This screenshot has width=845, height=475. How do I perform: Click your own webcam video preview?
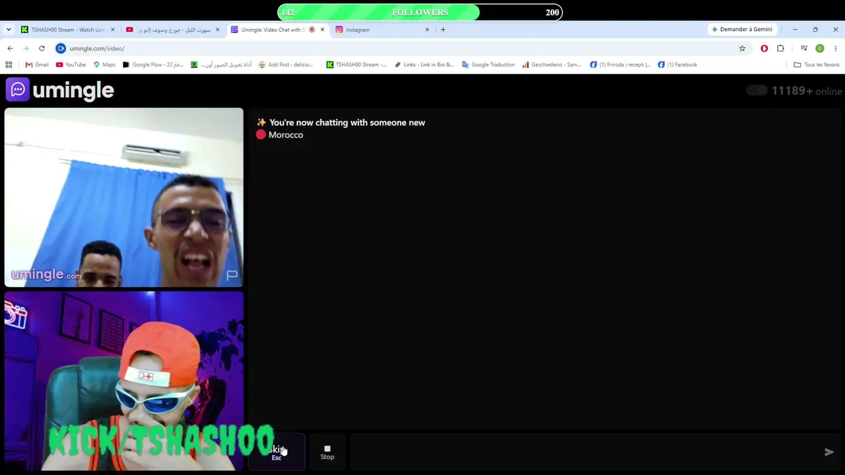124,381
